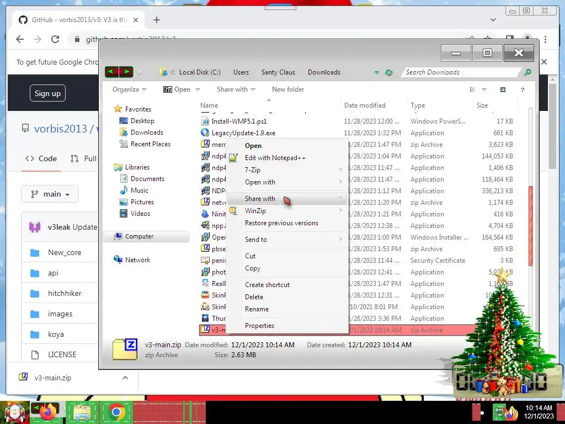The height and width of the screenshot is (424, 565).
Task: Click Sign up on the GitHub page
Action: click(47, 93)
